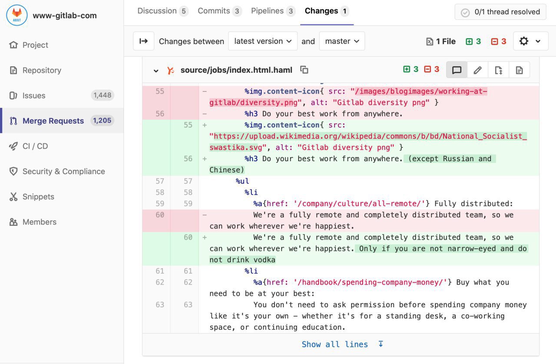Image resolution: width=556 pixels, height=364 pixels.
Task: Collapse the index.html.haml file diff
Action: [x=156, y=70]
